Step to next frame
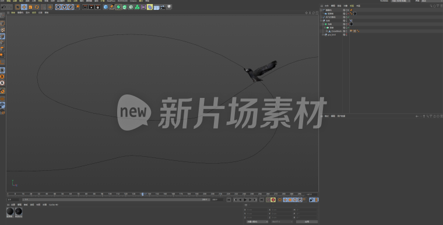Screen dimensions: 443x225 point(250,200)
